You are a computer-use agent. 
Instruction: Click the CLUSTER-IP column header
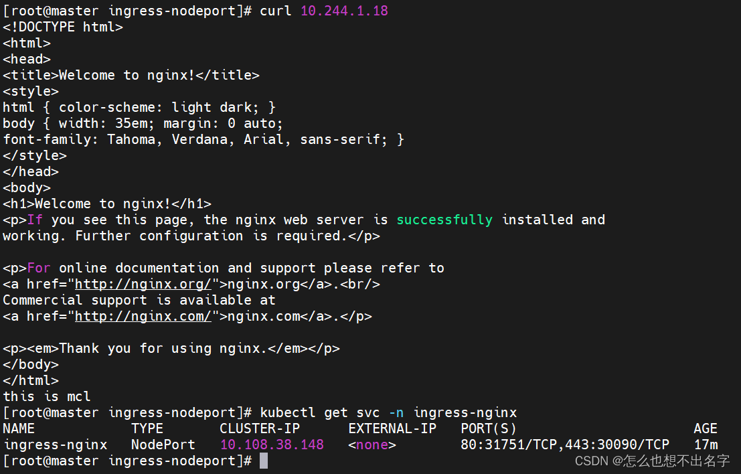coord(260,428)
